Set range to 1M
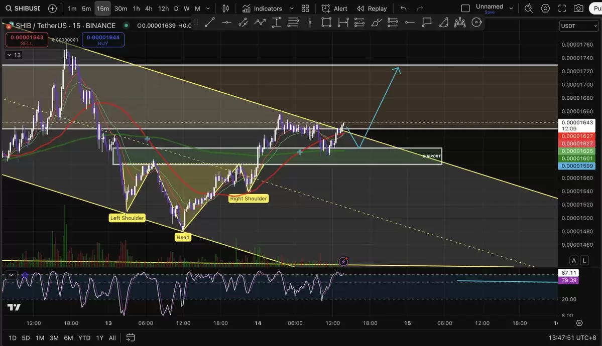This screenshot has width=602, height=346. click(40, 338)
